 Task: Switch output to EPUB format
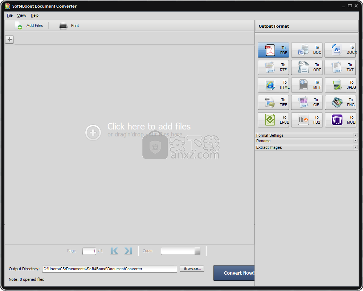coord(273,120)
